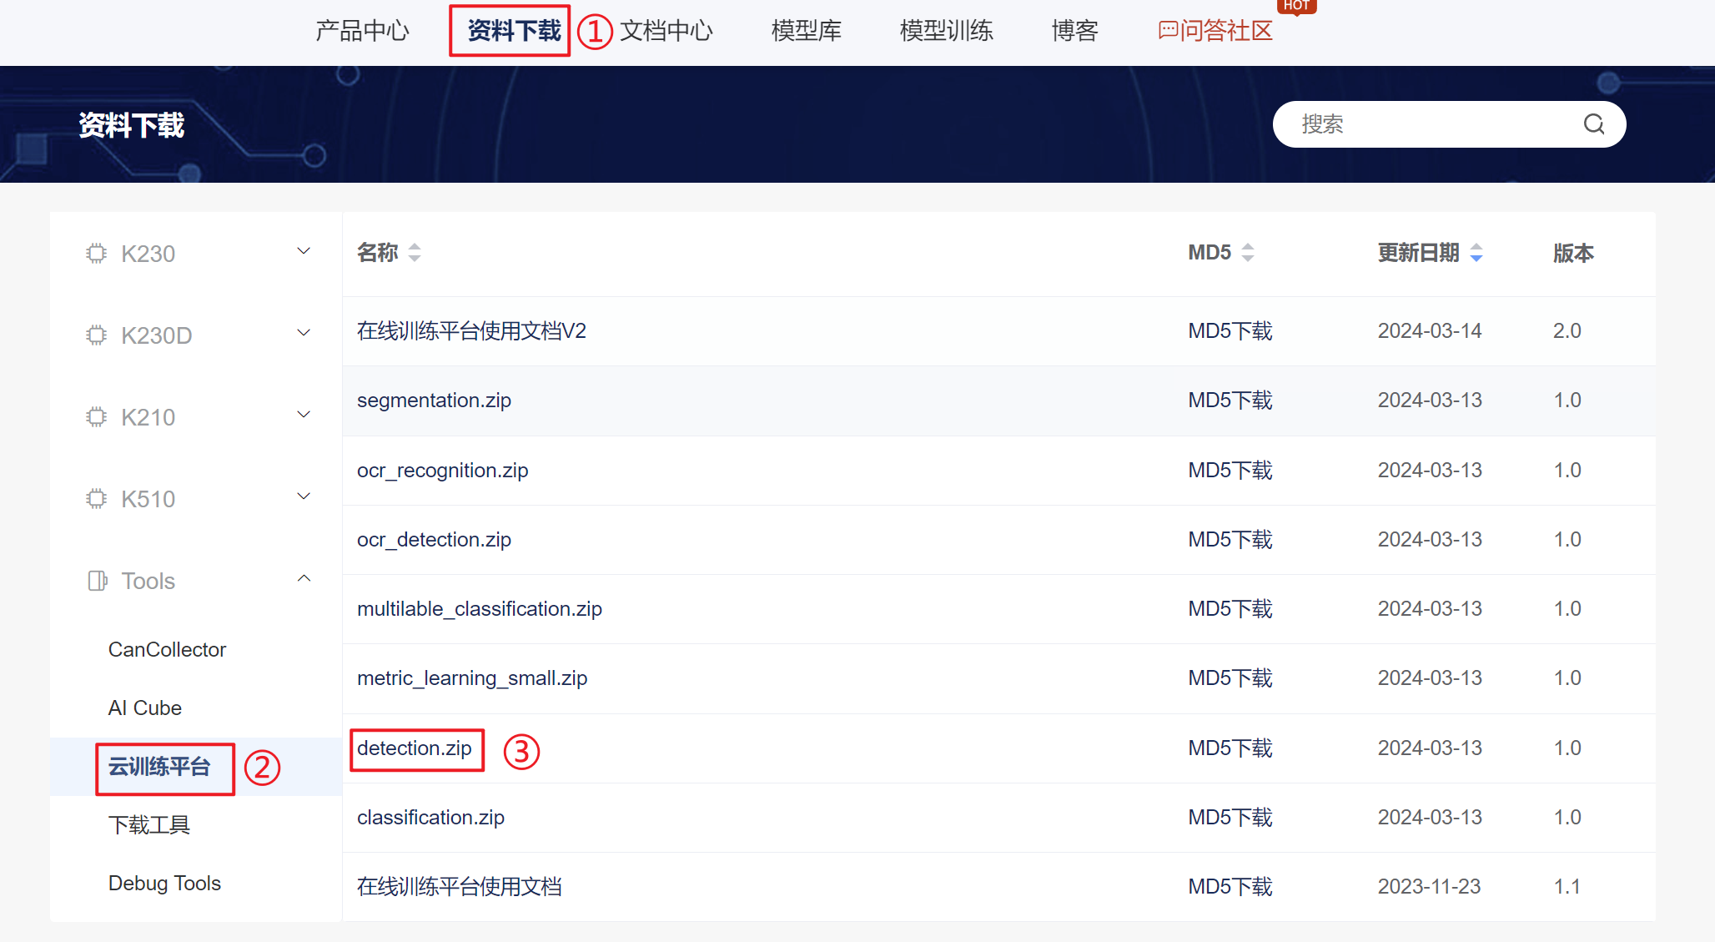
Task: Go to 文档中心 navigation tab
Action: 666,31
